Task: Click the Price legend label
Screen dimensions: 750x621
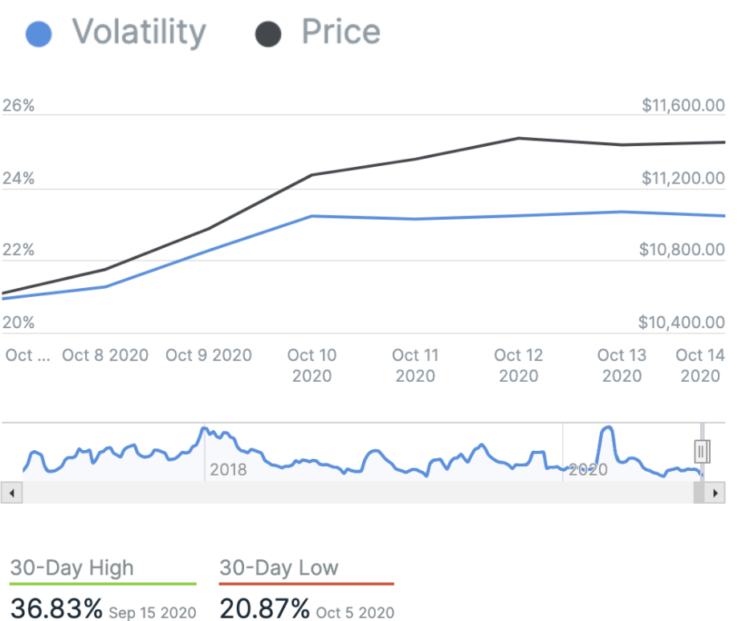Action: pos(340,33)
